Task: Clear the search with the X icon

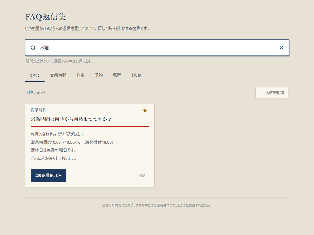Action: tap(281, 48)
